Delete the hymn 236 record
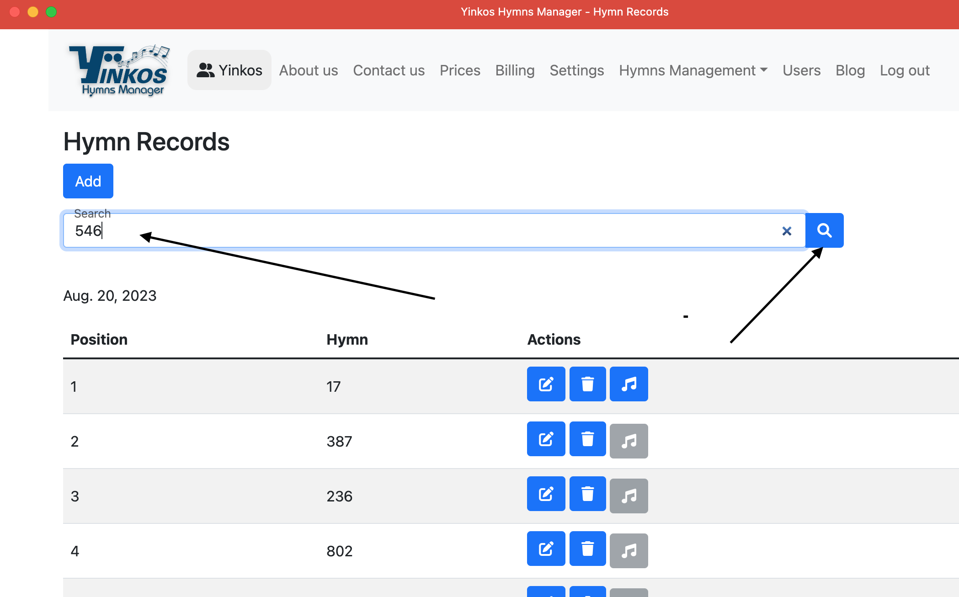The width and height of the screenshot is (959, 597). click(x=587, y=494)
